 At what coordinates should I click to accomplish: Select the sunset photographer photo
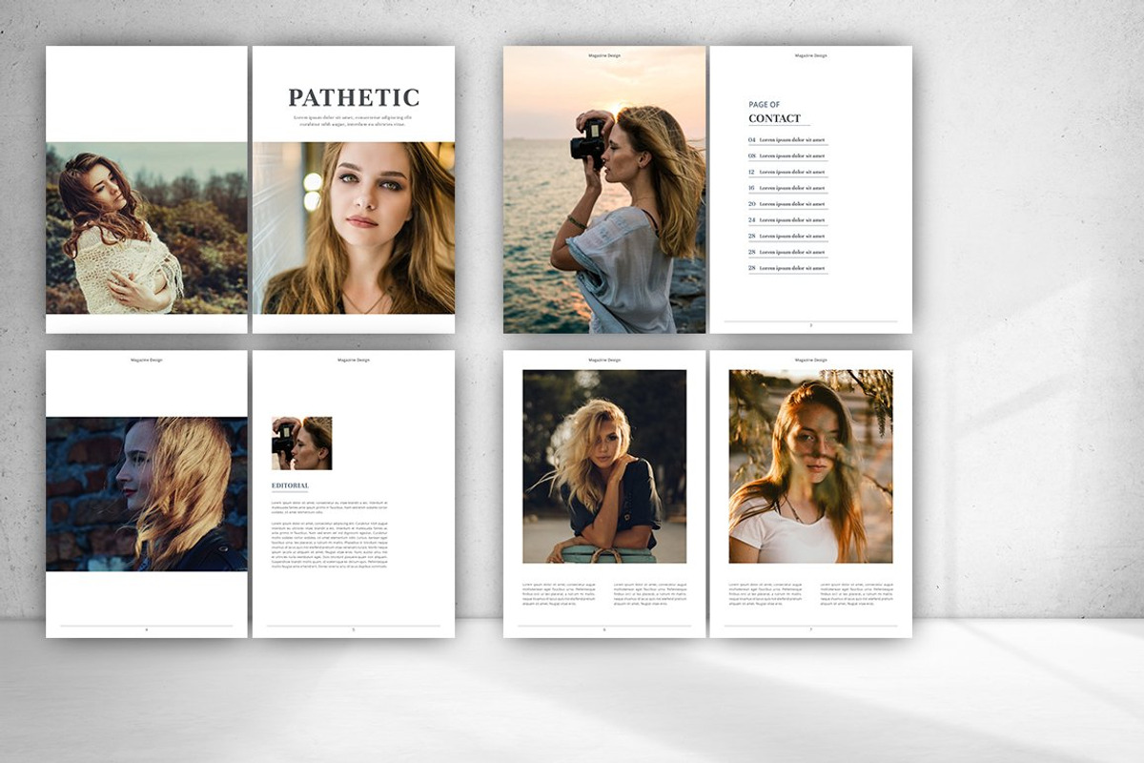(x=601, y=191)
